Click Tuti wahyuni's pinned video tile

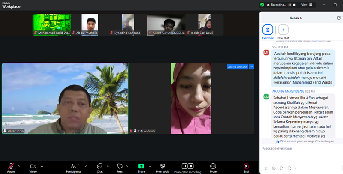[x=191, y=99]
